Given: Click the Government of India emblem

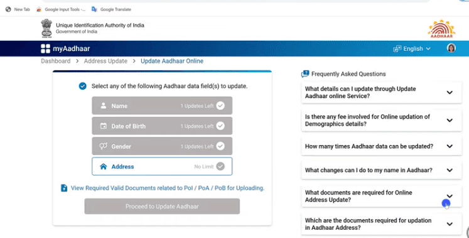Looking at the screenshot, I should [46, 28].
